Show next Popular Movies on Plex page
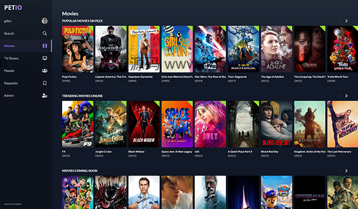This screenshot has height=209, width=358. (x=346, y=21)
